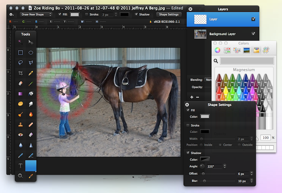Expand the Blending mode dropdown
282x193 pixels.
point(208,80)
